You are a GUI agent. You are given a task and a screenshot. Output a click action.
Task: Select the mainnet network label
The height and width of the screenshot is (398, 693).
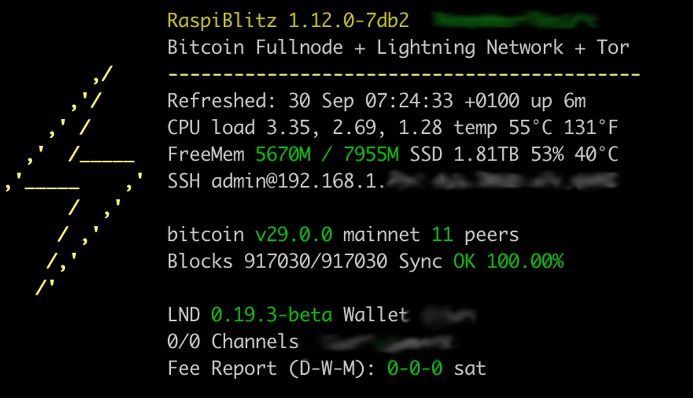point(381,235)
